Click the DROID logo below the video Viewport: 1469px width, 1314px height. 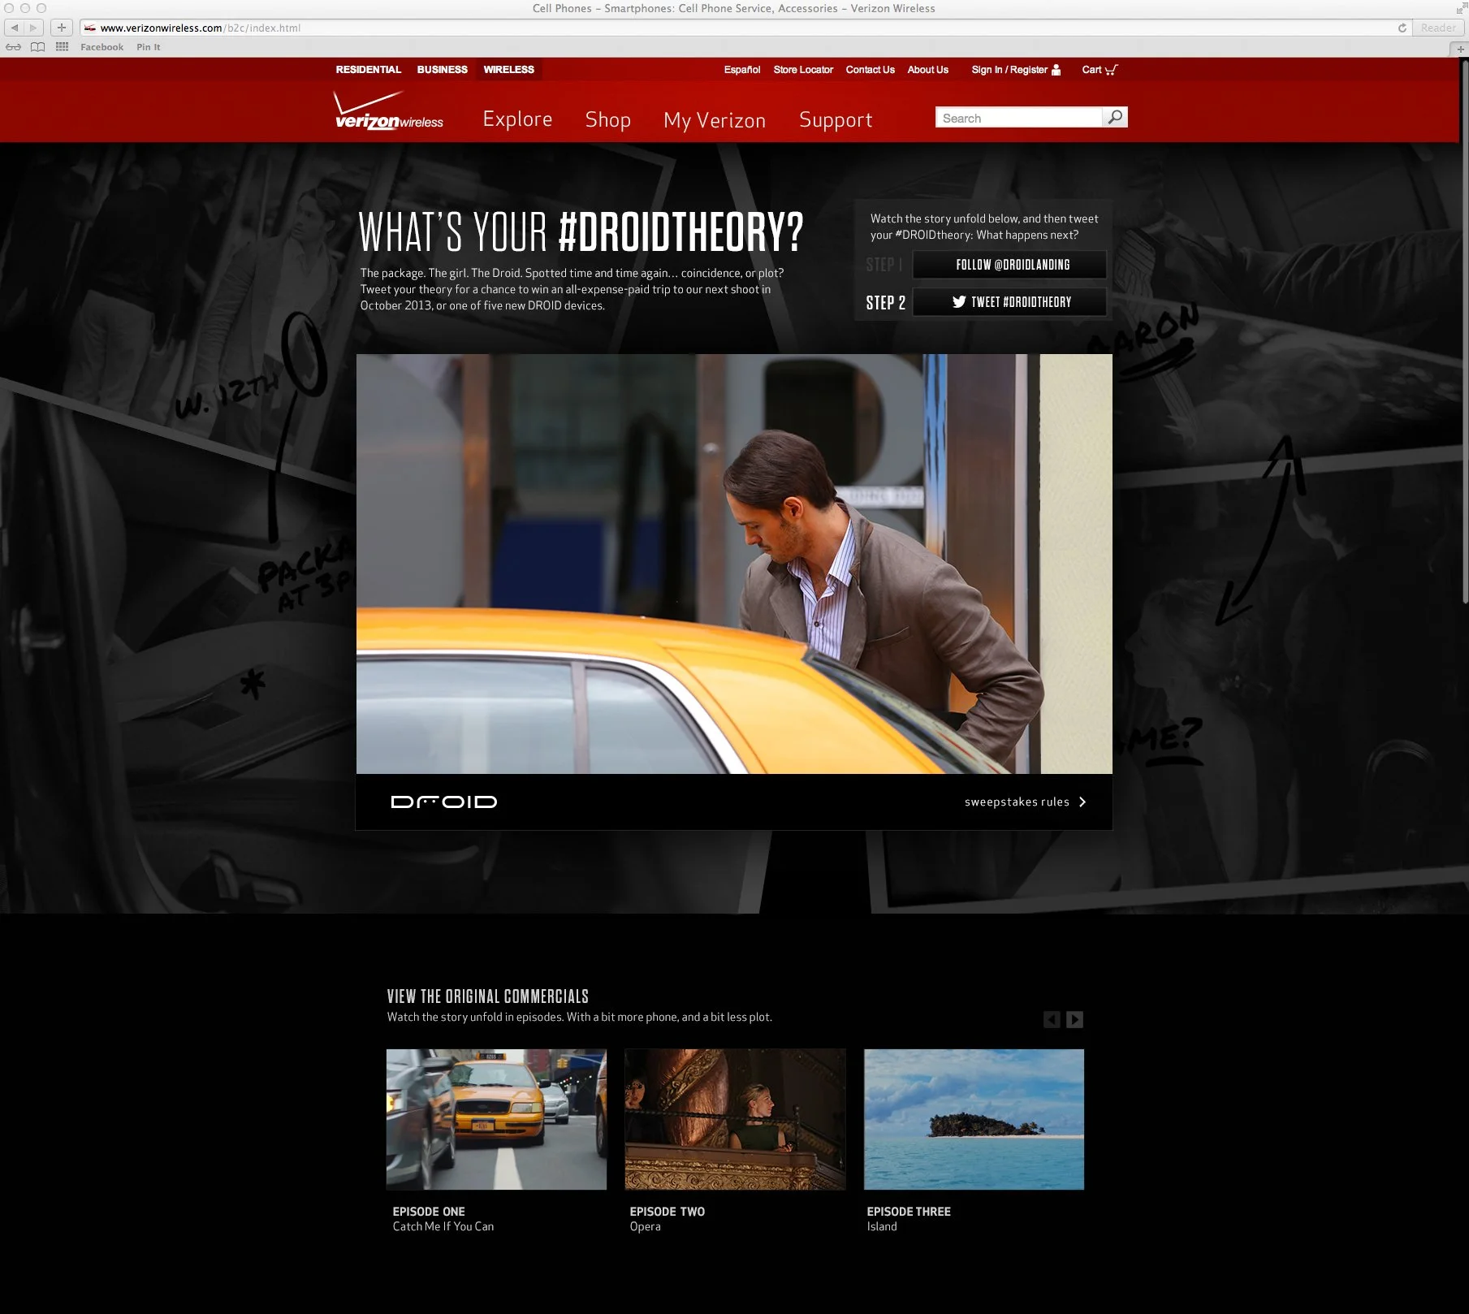(443, 802)
